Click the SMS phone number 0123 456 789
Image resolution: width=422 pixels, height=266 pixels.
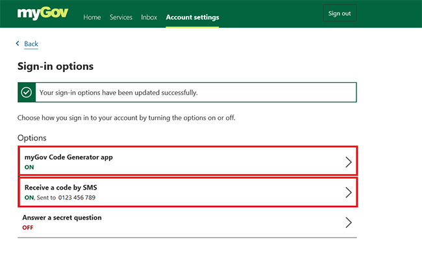[x=77, y=197]
